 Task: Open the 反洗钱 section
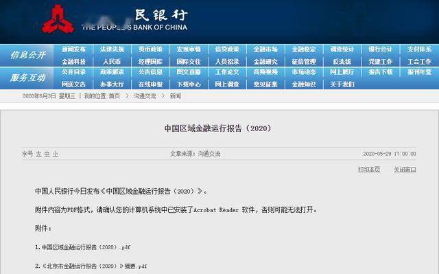tap(342, 62)
